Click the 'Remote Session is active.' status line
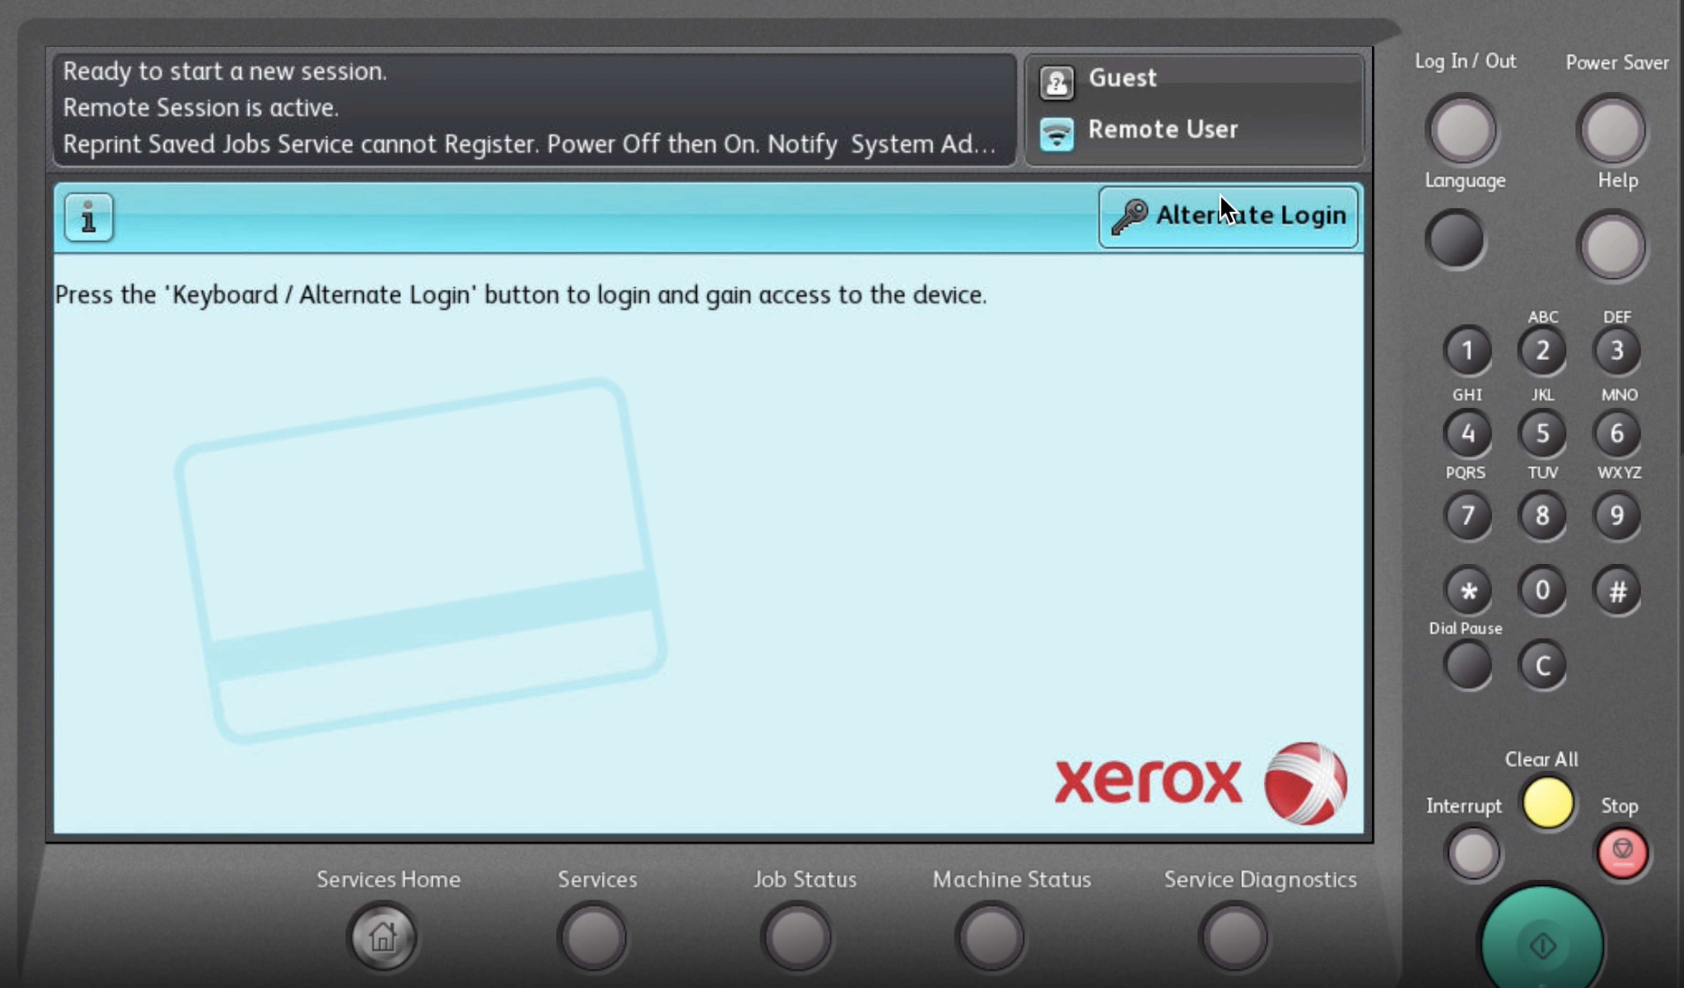This screenshot has height=988, width=1684. pyautogui.click(x=201, y=107)
